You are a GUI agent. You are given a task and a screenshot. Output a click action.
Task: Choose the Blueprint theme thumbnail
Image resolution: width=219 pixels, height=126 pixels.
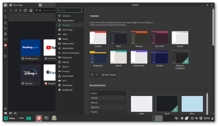98,57
